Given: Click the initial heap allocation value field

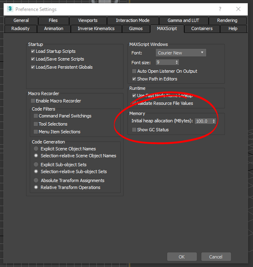Looking at the screenshot, I should tap(203, 121).
